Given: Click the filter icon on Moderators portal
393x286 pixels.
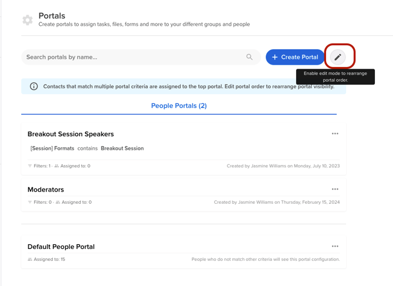Looking at the screenshot, I should [30, 203].
